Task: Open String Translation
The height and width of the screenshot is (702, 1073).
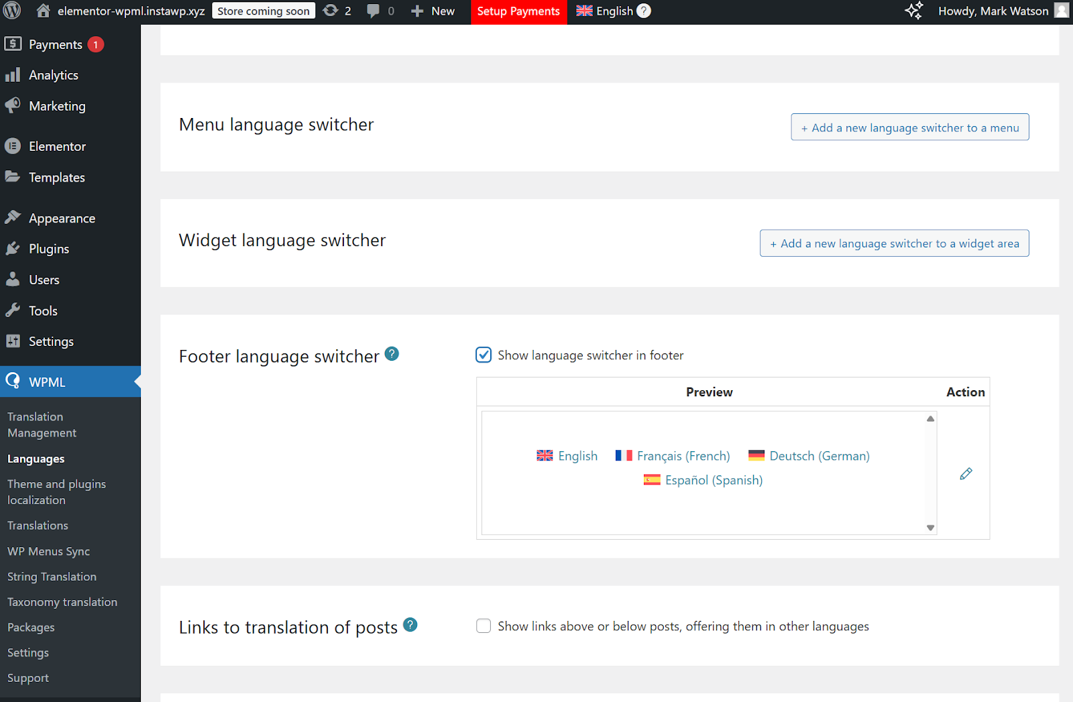Action: tap(52, 577)
